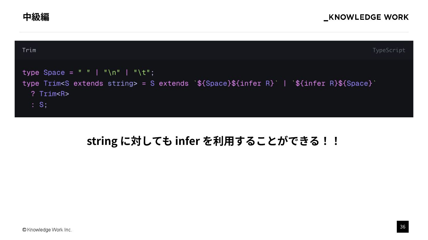Click the second `${infer R}${Space}` template
The width and height of the screenshot is (428, 240).
coord(334,83)
